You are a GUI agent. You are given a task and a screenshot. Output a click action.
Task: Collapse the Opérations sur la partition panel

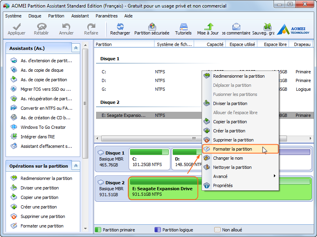coord(76,166)
